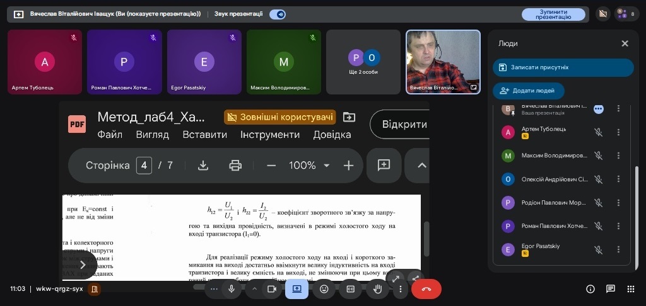Add a comment with the comment icon

coord(384,166)
